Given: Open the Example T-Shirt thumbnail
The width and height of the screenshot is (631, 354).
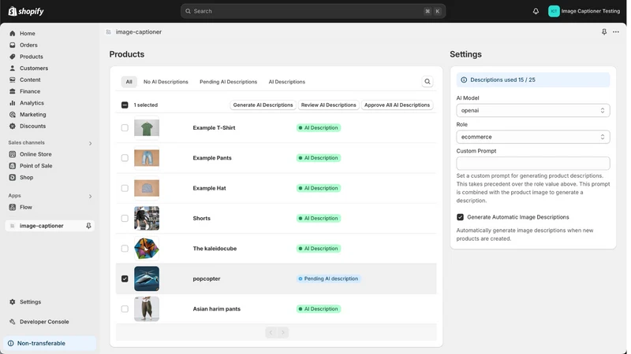Looking at the screenshot, I should coord(147,127).
